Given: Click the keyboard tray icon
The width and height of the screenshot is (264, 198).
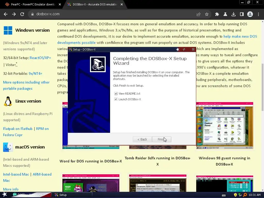Looking at the screenshot, I should click(224, 195).
